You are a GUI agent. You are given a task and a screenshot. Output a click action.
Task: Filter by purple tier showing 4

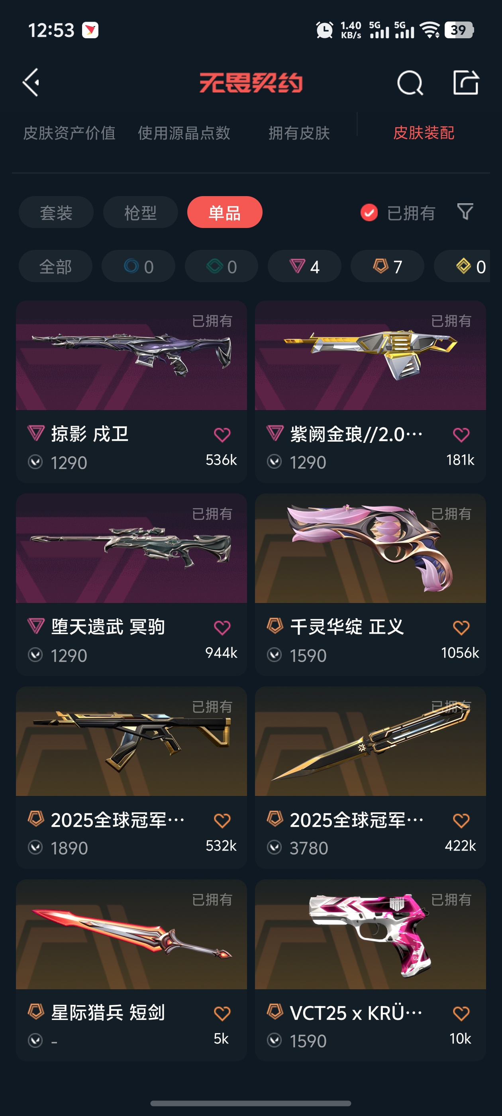point(304,266)
